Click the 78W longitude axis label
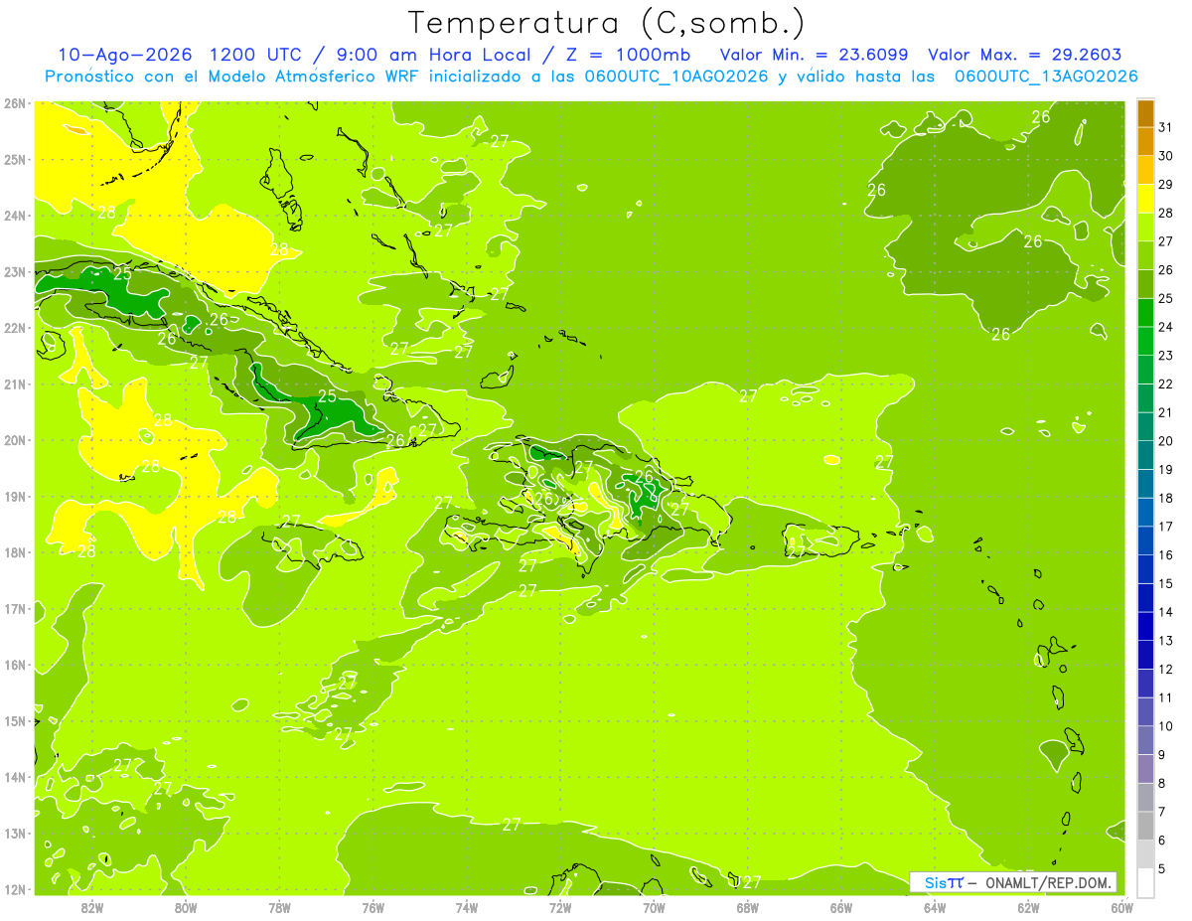This screenshot has width=1192, height=921. [279, 907]
